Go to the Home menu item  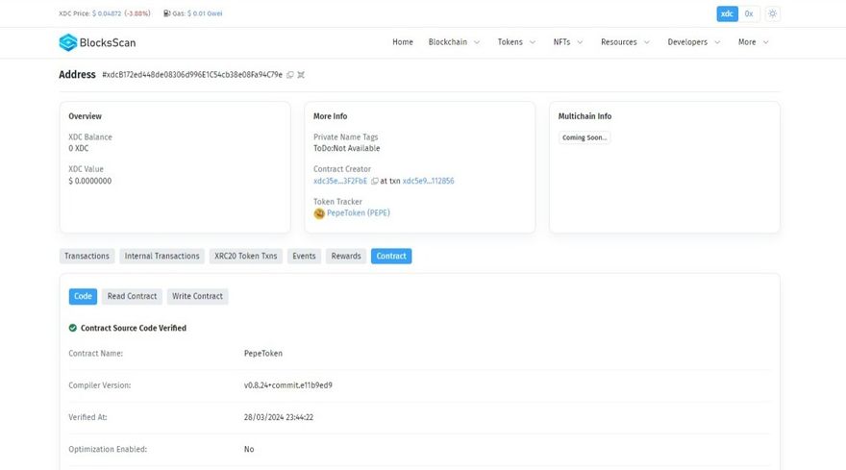(x=403, y=42)
